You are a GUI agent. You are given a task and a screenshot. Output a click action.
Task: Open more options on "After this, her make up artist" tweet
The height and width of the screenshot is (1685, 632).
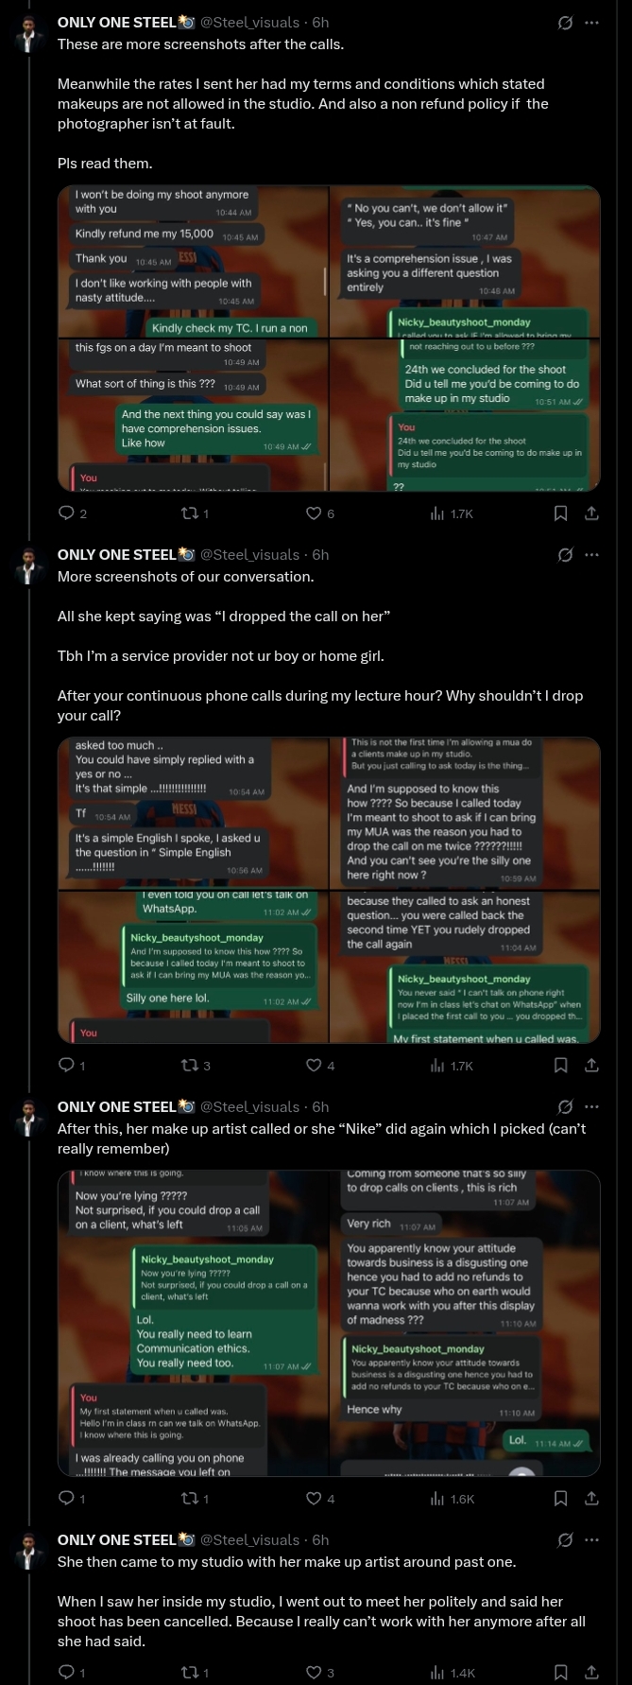click(592, 1107)
